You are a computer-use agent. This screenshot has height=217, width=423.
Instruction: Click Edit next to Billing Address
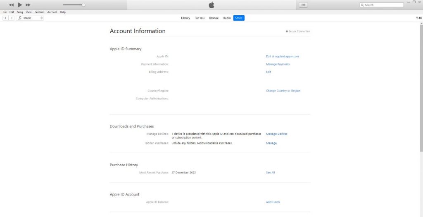(x=269, y=72)
